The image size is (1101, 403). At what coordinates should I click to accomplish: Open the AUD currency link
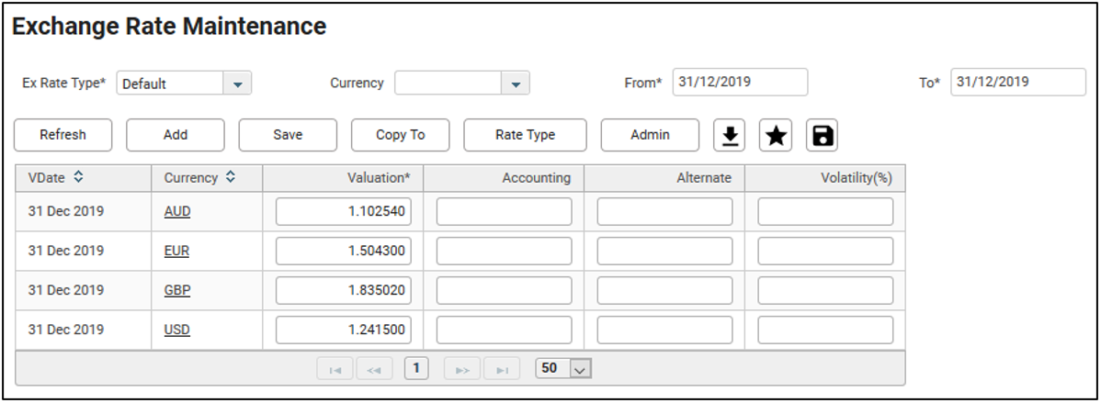point(177,211)
